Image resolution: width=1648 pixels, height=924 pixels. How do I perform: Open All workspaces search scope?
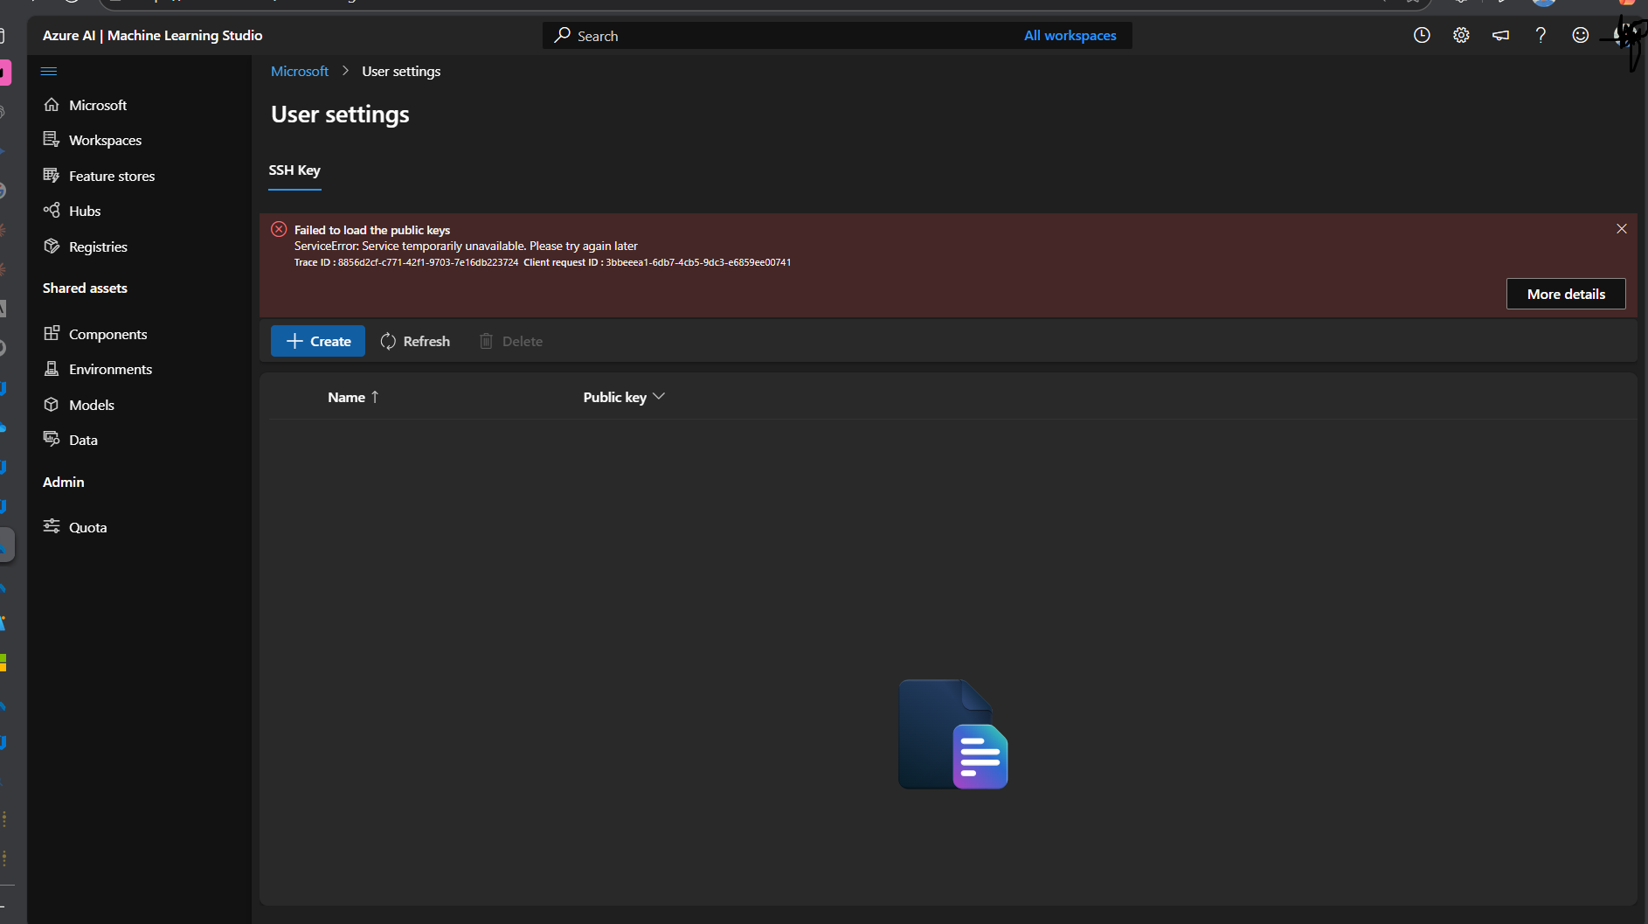coord(1070,36)
